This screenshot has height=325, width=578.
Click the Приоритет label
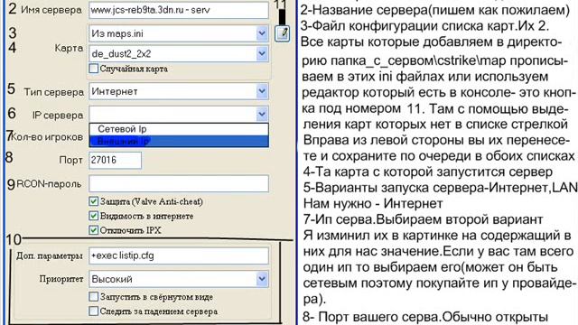click(61, 279)
